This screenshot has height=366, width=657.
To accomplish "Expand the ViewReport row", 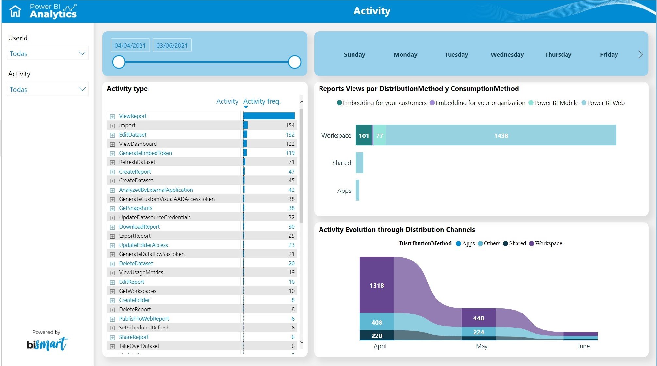I will (x=112, y=116).
